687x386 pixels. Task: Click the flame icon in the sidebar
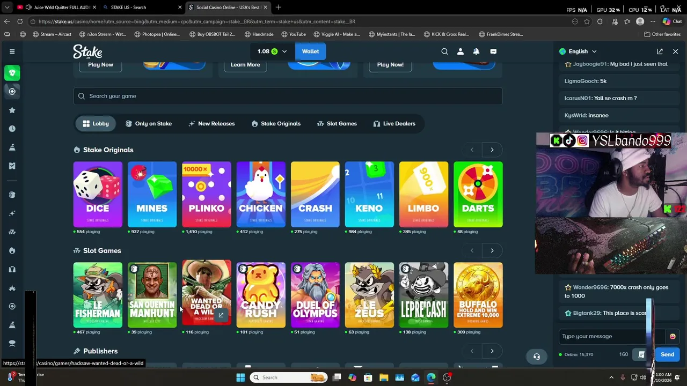tap(12, 250)
